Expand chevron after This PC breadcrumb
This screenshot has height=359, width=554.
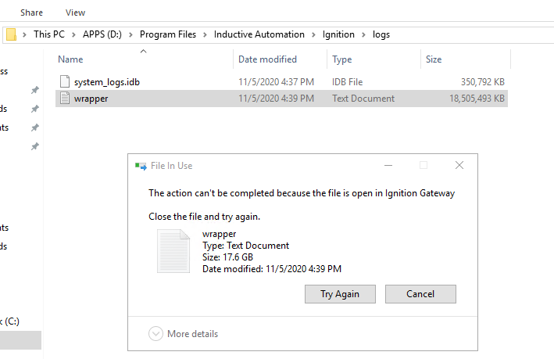(74, 34)
